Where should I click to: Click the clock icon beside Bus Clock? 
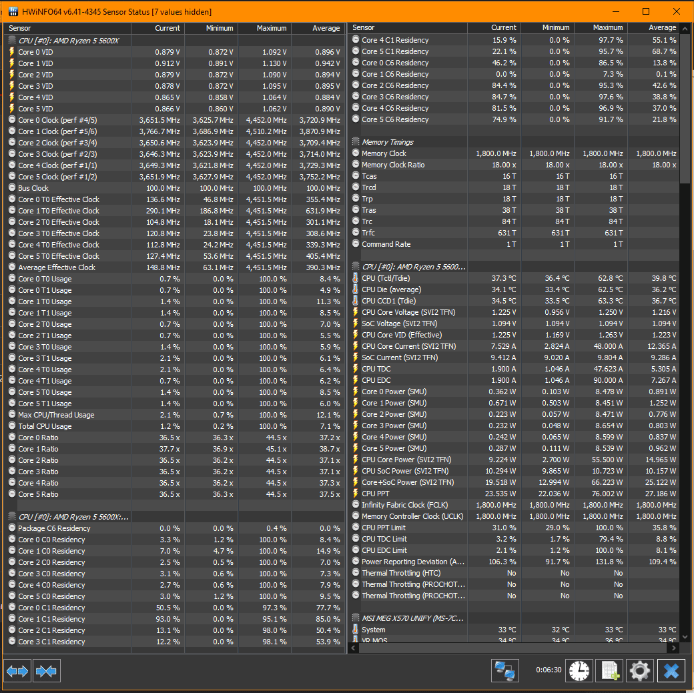point(12,187)
